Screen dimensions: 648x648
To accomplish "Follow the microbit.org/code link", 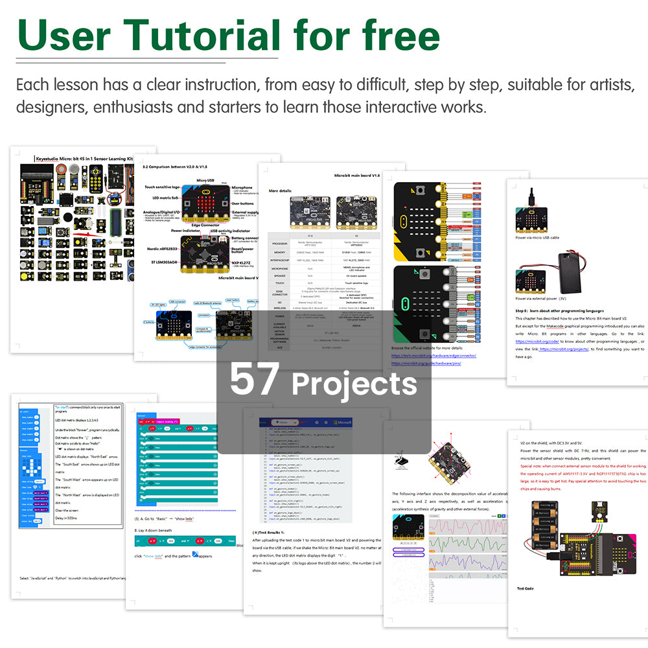I will (537, 341).
